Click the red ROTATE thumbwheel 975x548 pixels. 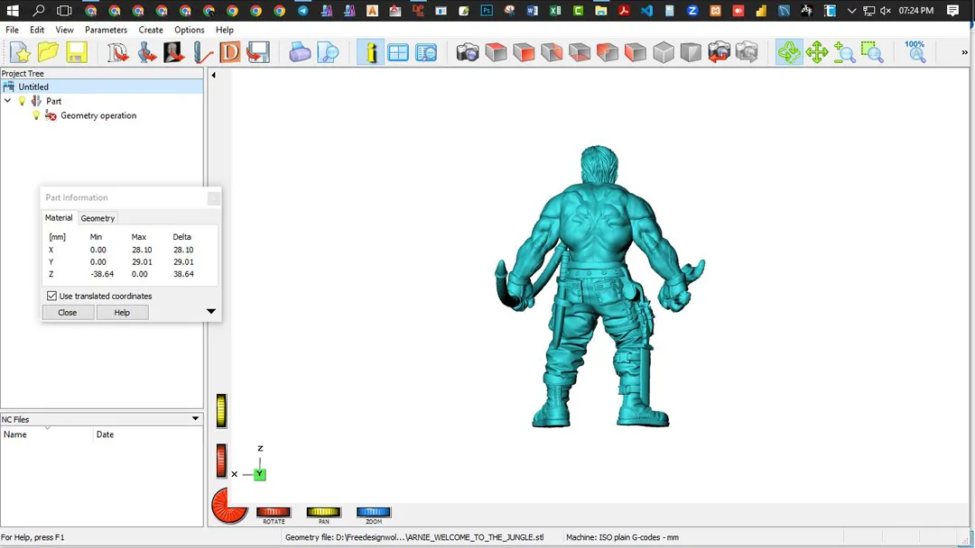[x=274, y=512]
